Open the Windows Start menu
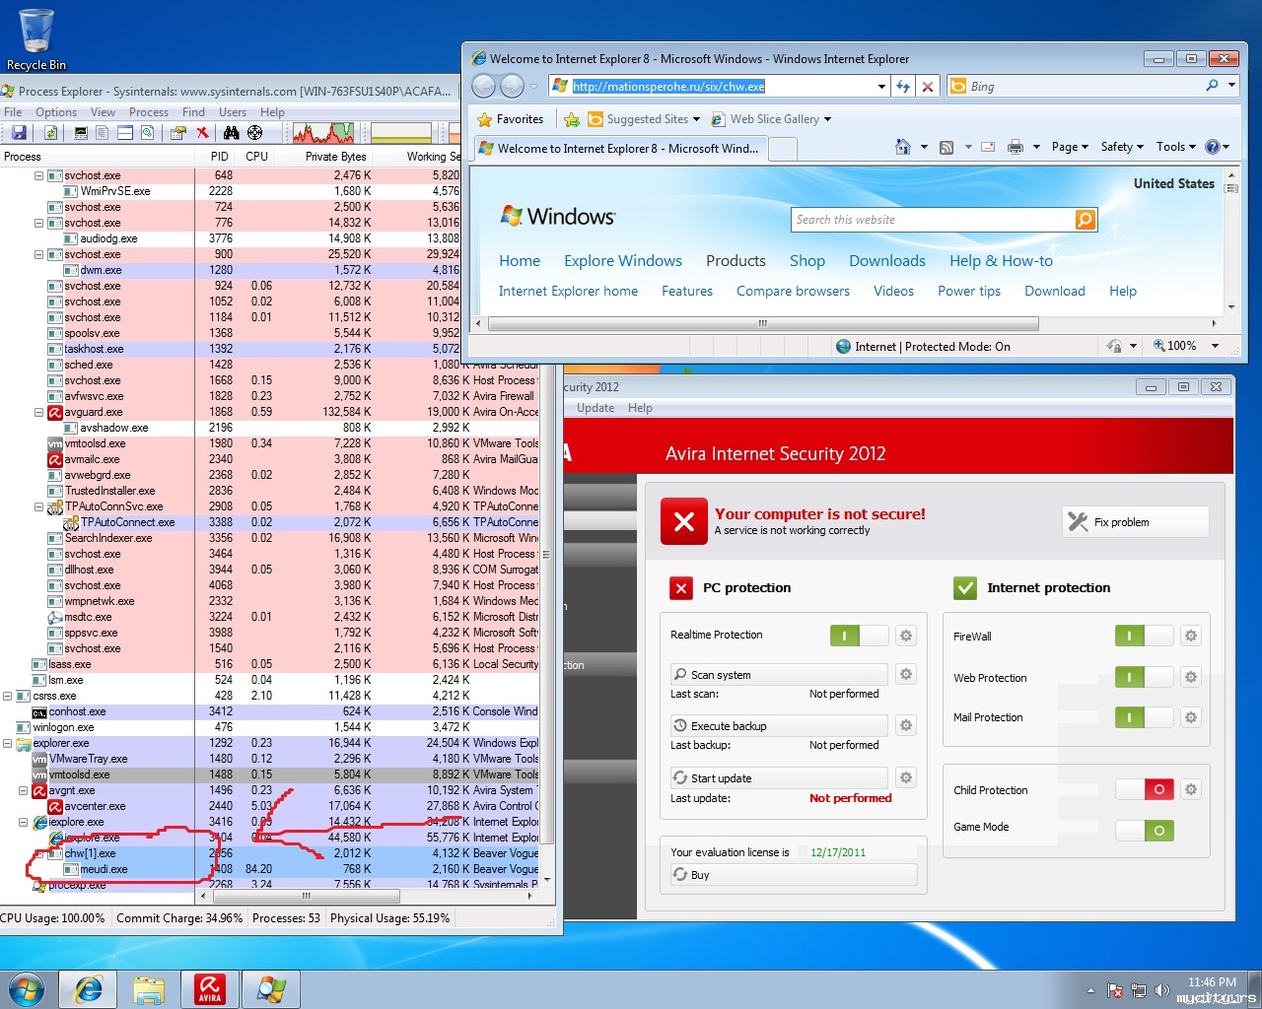The image size is (1262, 1009). 27,989
